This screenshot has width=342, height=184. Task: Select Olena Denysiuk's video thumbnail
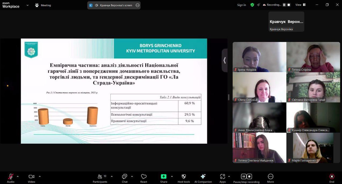click(259, 87)
